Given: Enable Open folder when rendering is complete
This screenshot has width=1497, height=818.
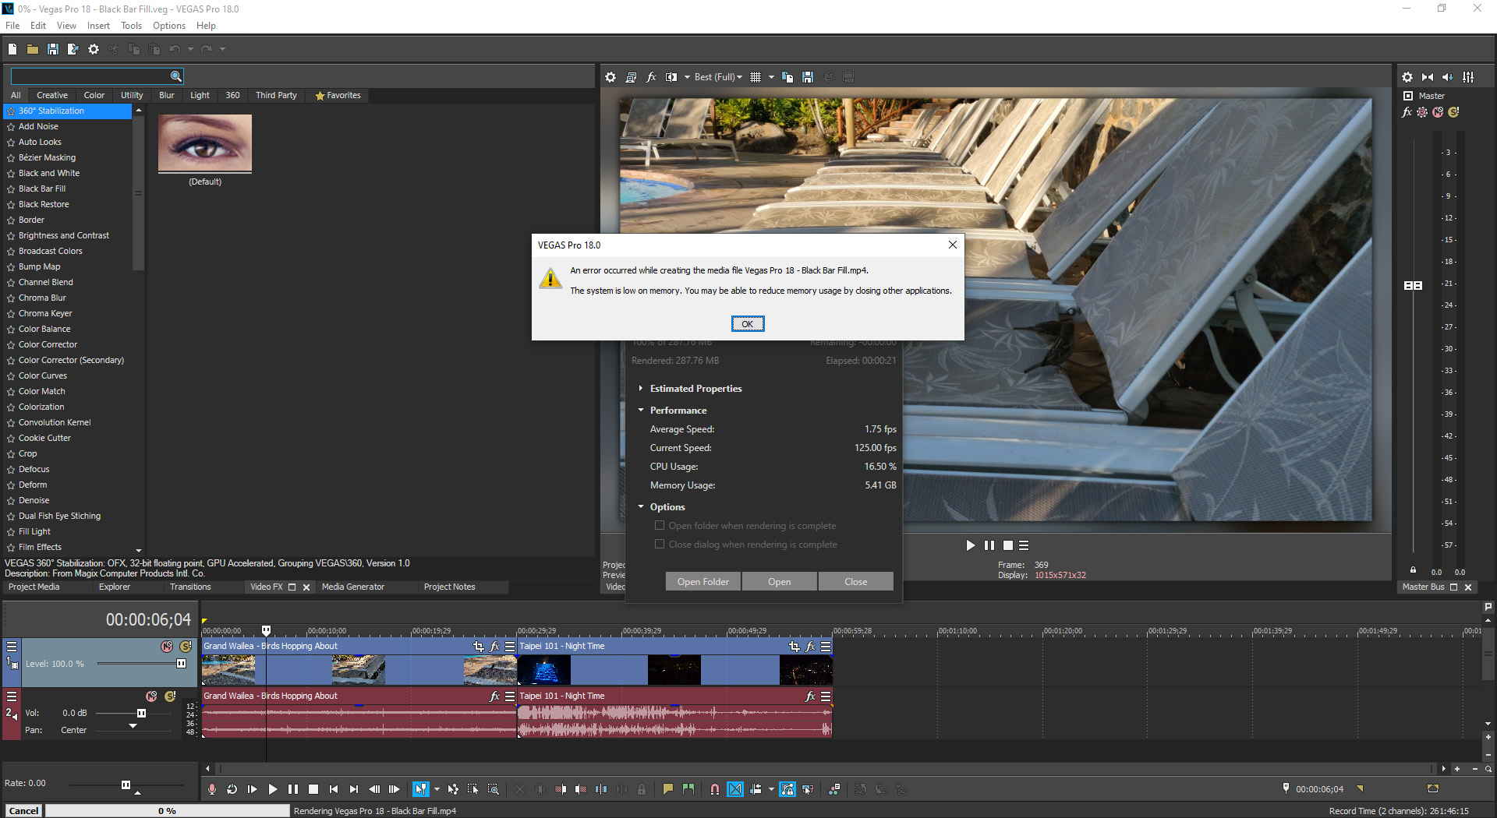Looking at the screenshot, I should tap(660, 526).
